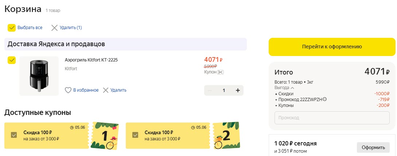Screen dimensions: 397x156
Task: Click the Оформить installment button
Action: point(373,147)
